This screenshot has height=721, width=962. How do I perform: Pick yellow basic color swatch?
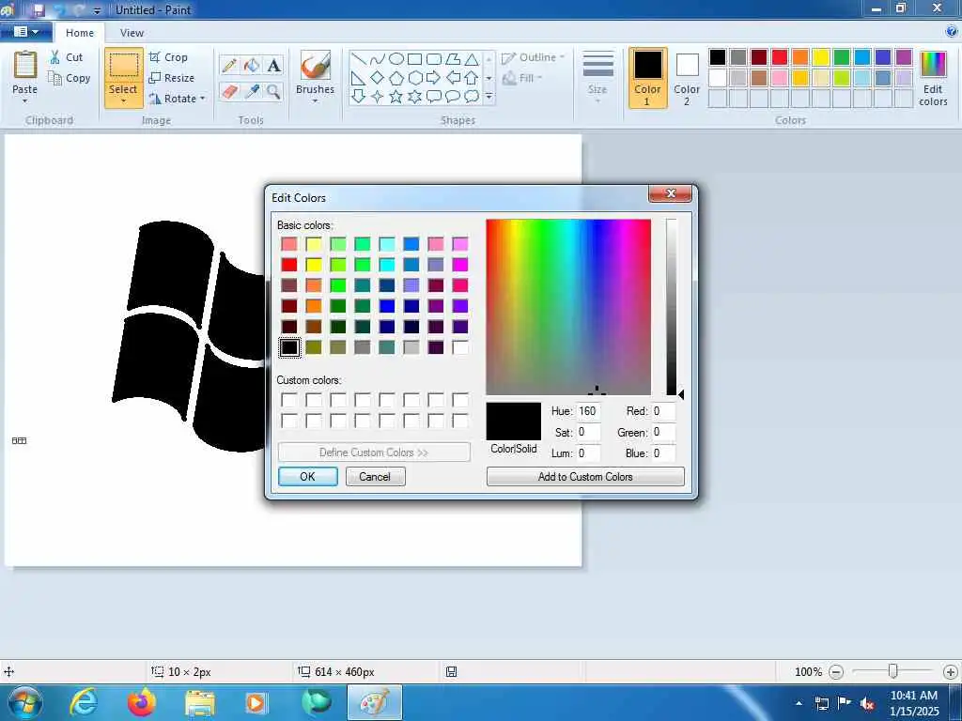pyautogui.click(x=314, y=264)
